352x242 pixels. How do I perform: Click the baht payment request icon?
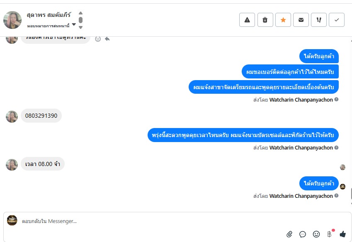tap(329, 234)
